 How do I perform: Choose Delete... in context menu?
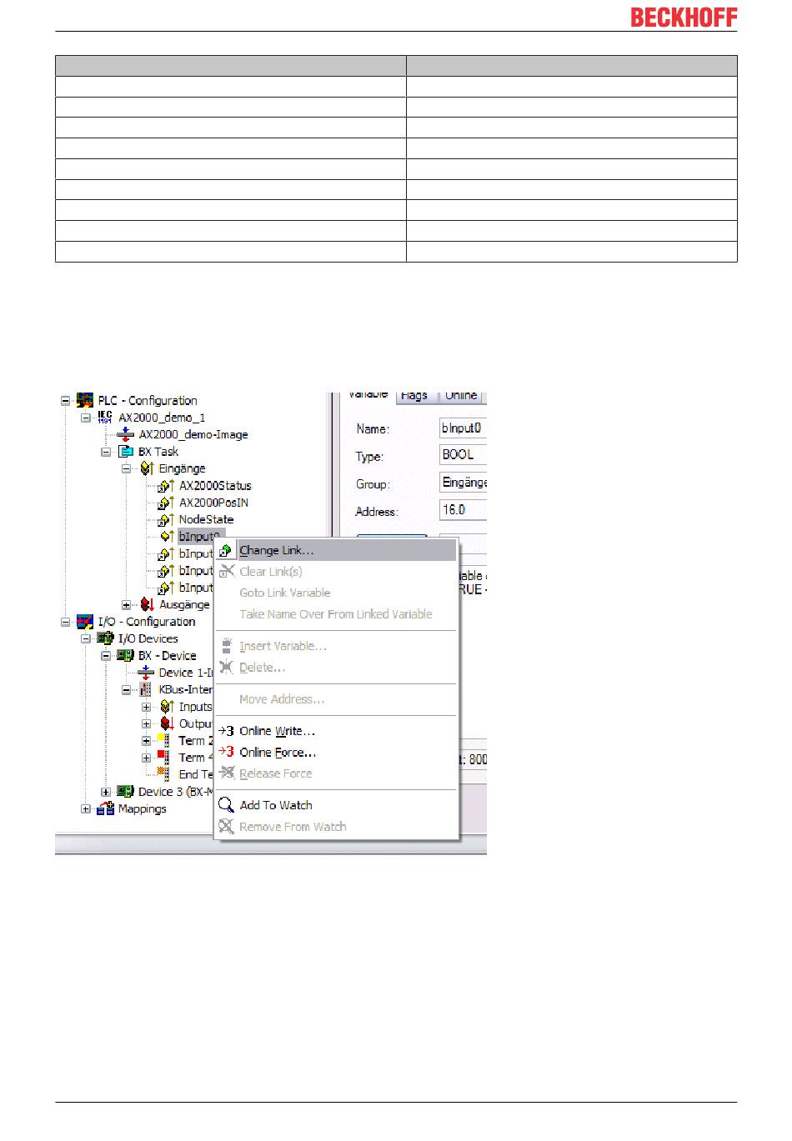pyautogui.click(x=337, y=667)
